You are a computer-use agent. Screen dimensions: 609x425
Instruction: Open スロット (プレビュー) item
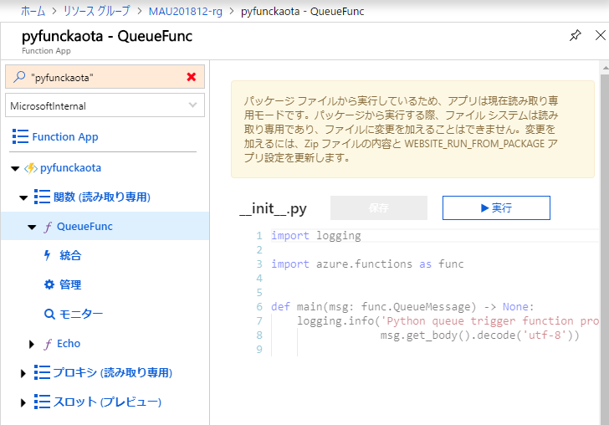click(107, 402)
